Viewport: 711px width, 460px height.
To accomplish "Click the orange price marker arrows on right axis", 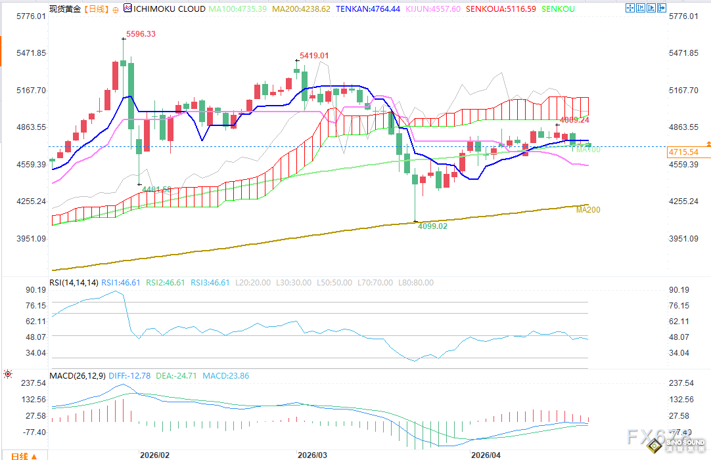I will 708,144.
